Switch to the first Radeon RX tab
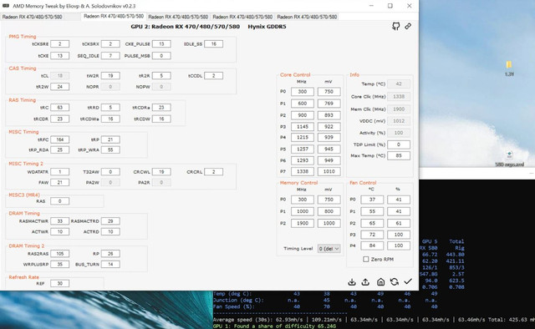This screenshot has height=329, width=535. [x=32, y=17]
